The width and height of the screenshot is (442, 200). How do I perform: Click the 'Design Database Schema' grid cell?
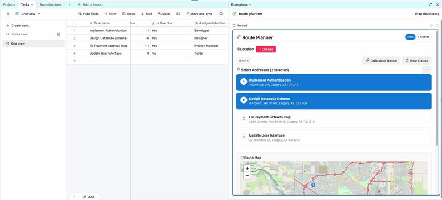click(x=108, y=38)
